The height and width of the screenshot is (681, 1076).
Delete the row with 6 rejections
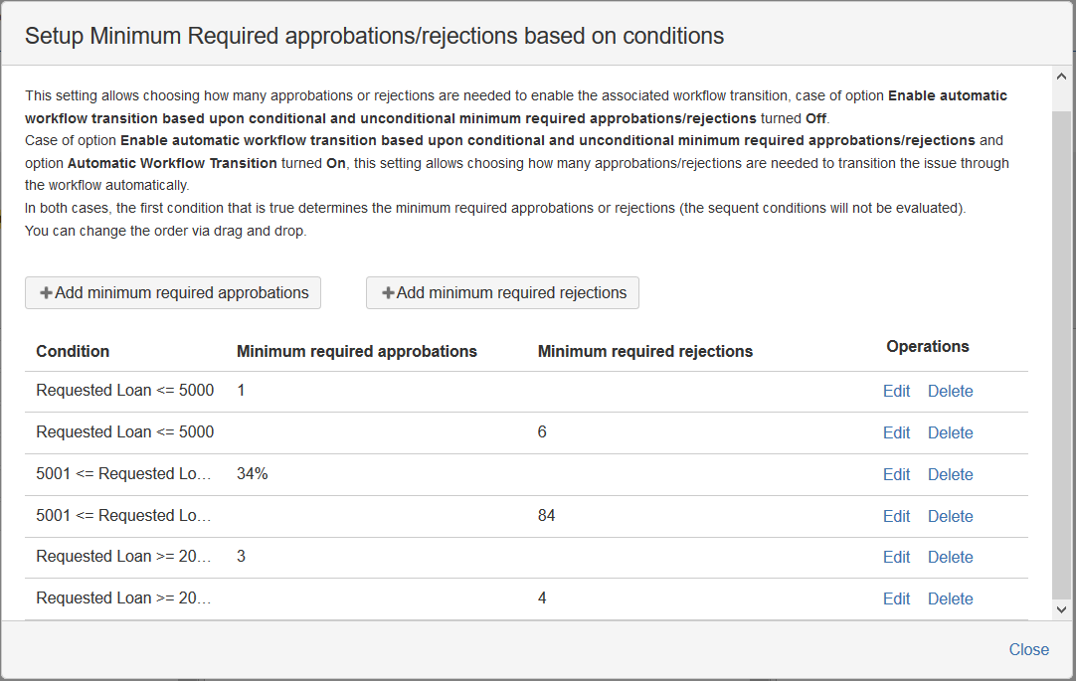pos(950,433)
